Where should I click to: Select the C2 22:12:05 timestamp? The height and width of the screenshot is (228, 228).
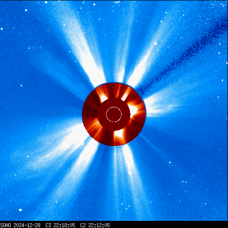click(x=95, y=225)
